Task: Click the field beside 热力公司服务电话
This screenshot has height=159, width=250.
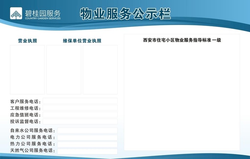Action: tap(87, 144)
